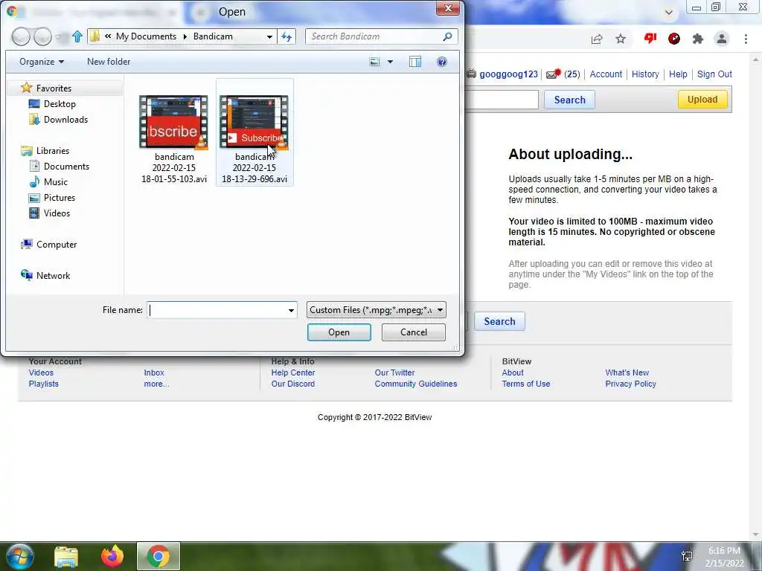Click the Open button in the dialog

(339, 332)
